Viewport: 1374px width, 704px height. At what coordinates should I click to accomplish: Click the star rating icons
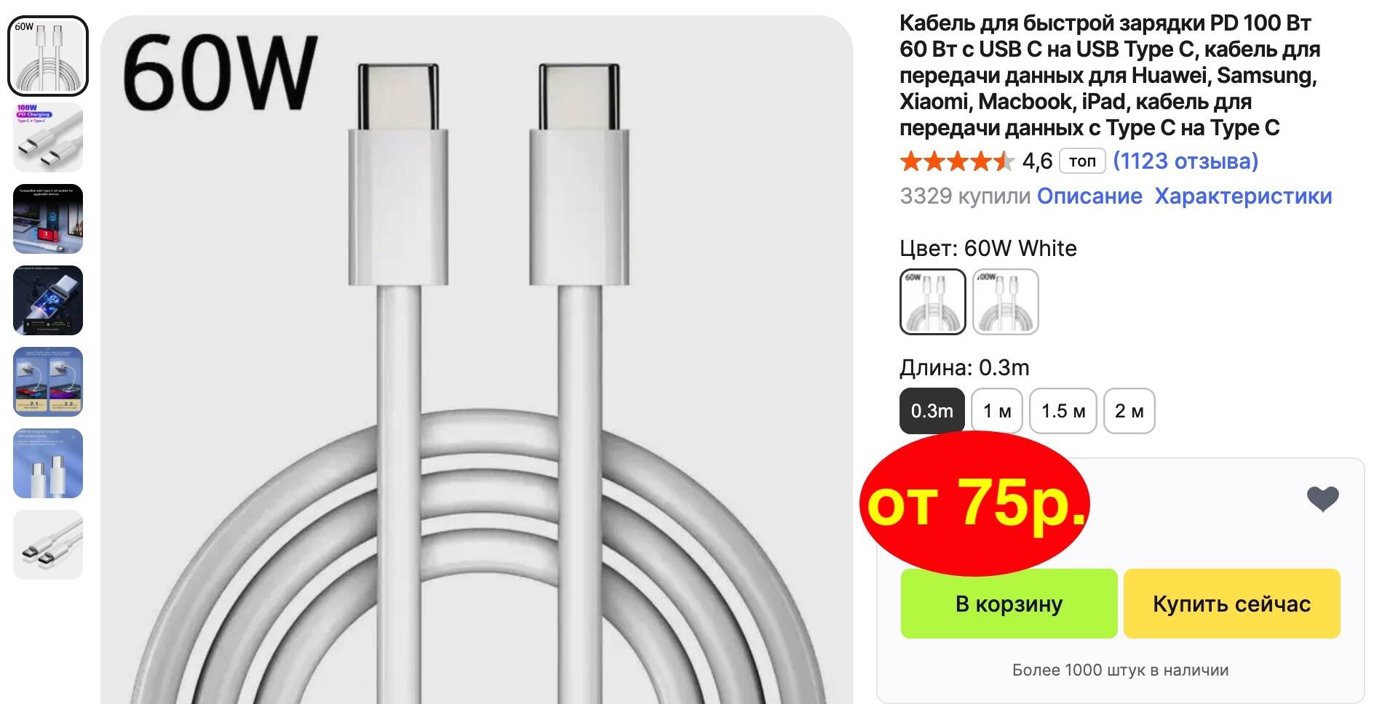click(x=957, y=161)
